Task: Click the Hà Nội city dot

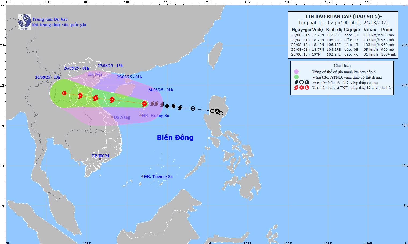Action: 94,77
